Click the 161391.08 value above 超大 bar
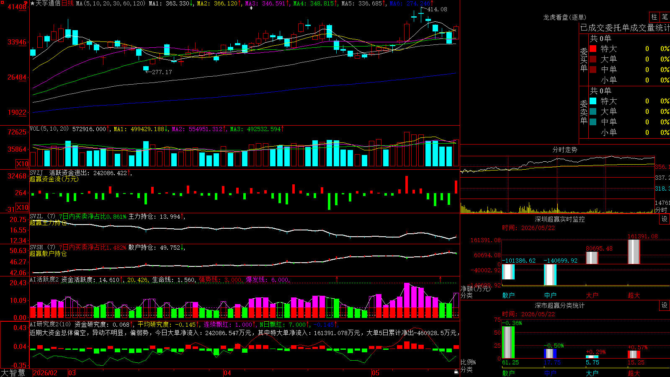The image size is (670, 377). [642, 236]
